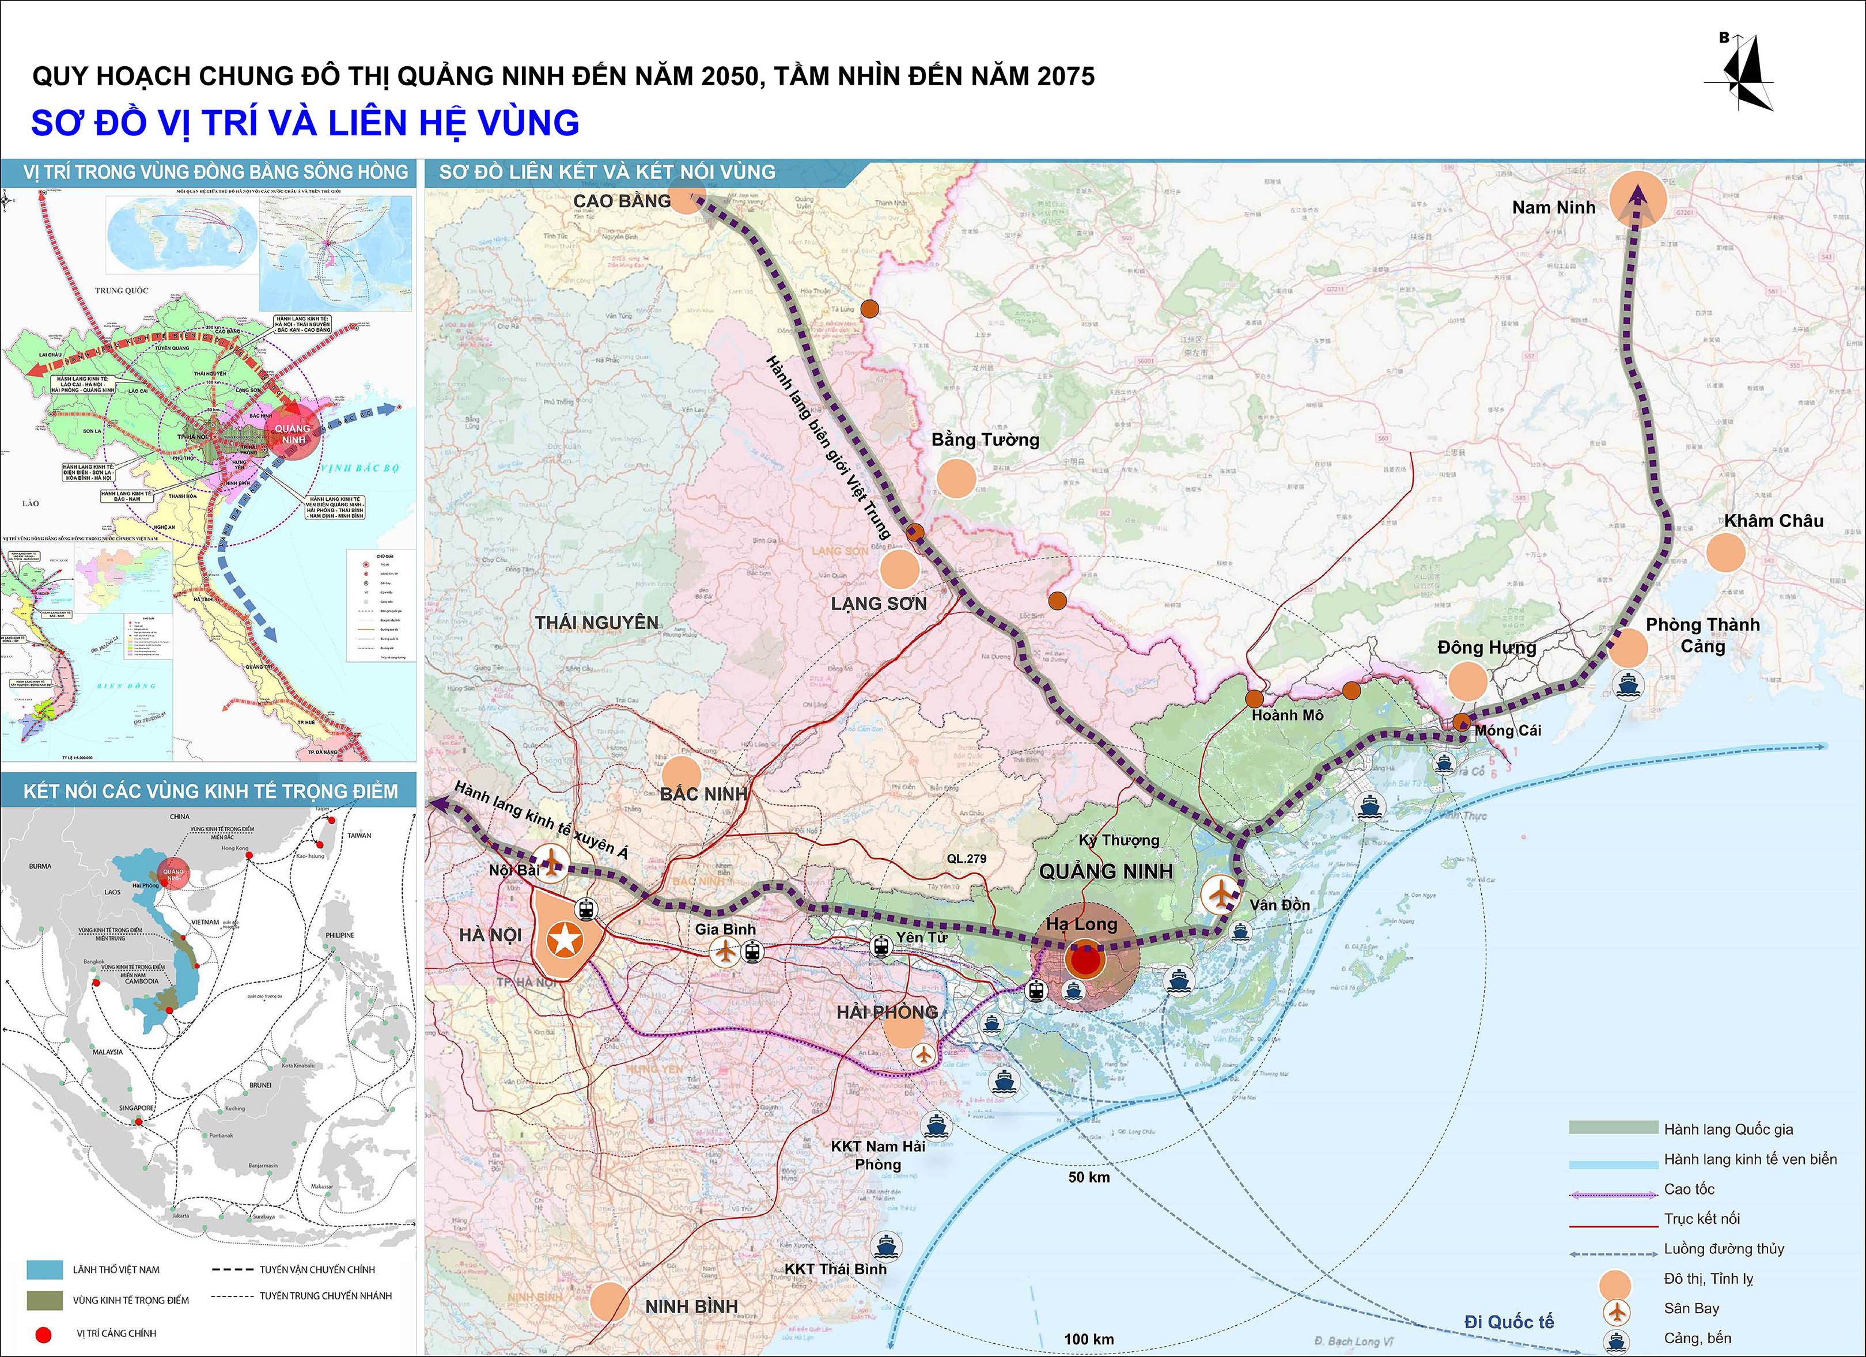Viewport: 1866px width, 1357px height.
Task: Click the Sân Bay airport icon in legend
Action: point(1618,1311)
